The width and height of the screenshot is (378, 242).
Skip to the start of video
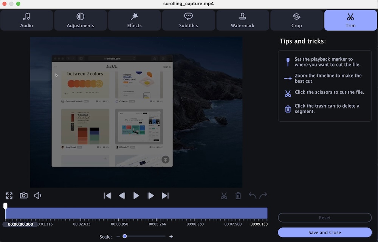pos(108,195)
